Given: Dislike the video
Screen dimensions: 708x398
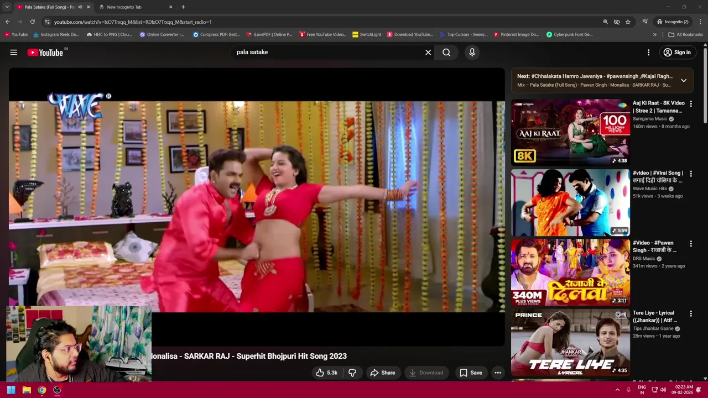Looking at the screenshot, I should (352, 373).
